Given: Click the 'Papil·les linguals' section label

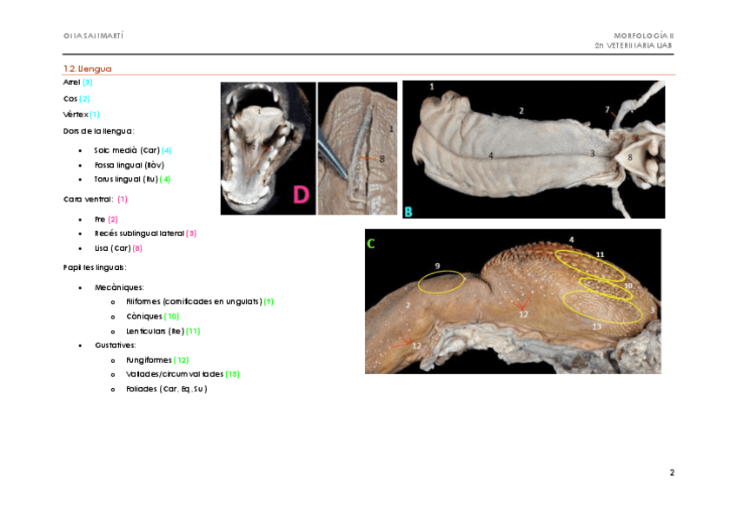Looking at the screenshot, I should pyautogui.click(x=95, y=267).
